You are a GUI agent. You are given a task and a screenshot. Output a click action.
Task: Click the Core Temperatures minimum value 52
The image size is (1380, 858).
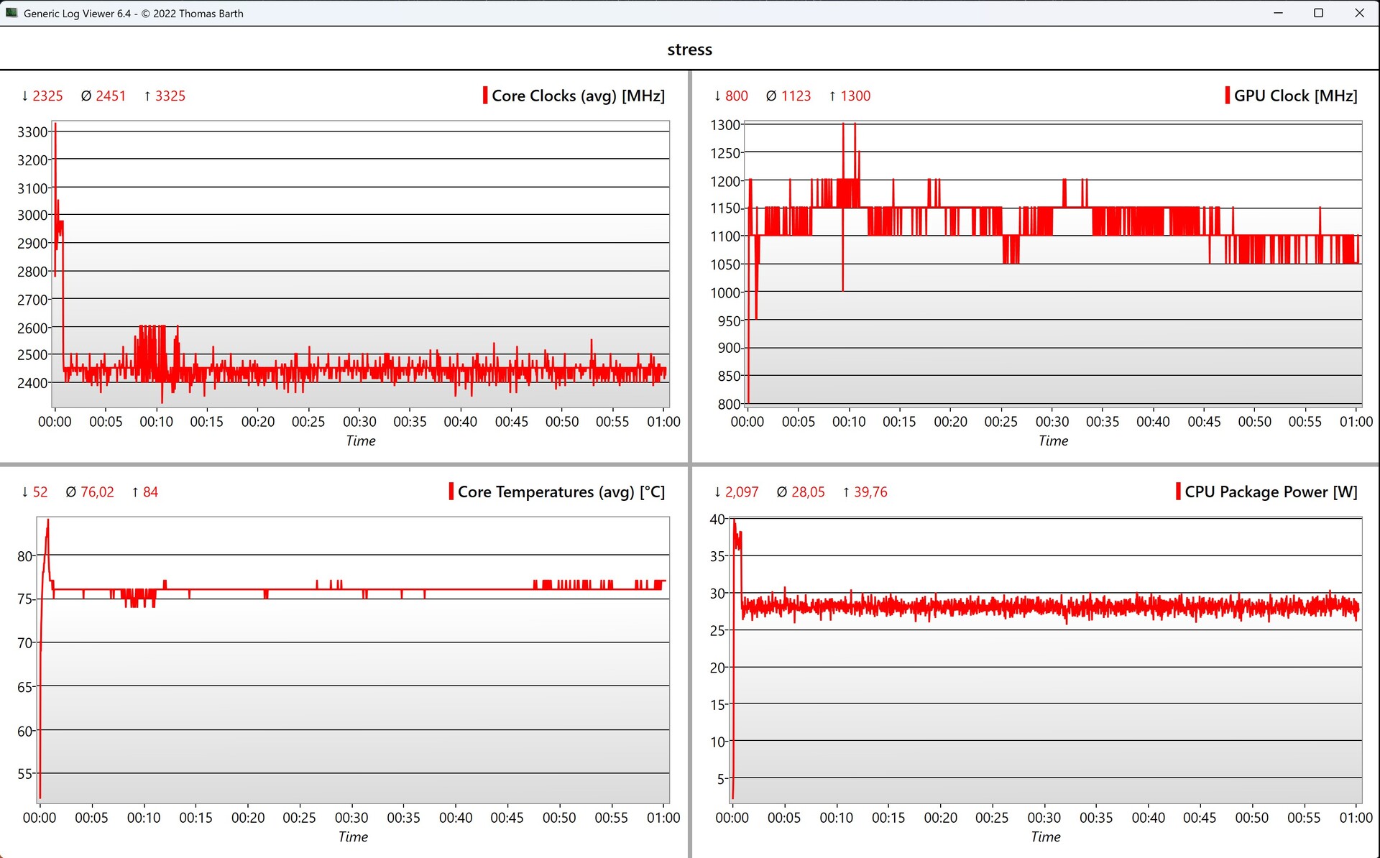[40, 492]
